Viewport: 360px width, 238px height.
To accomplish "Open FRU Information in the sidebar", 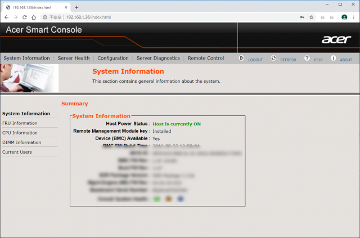I will point(20,123).
